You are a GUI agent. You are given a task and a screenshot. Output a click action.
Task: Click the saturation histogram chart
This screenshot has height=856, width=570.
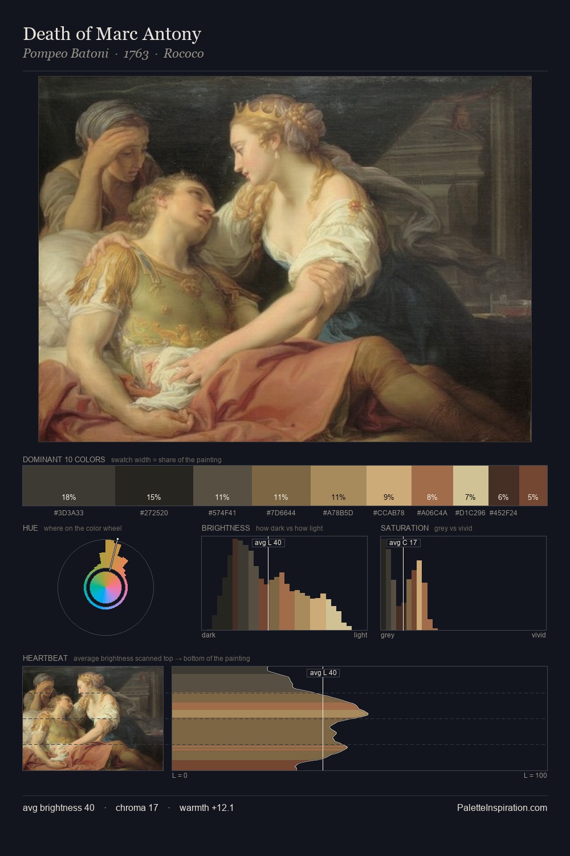tap(463, 583)
